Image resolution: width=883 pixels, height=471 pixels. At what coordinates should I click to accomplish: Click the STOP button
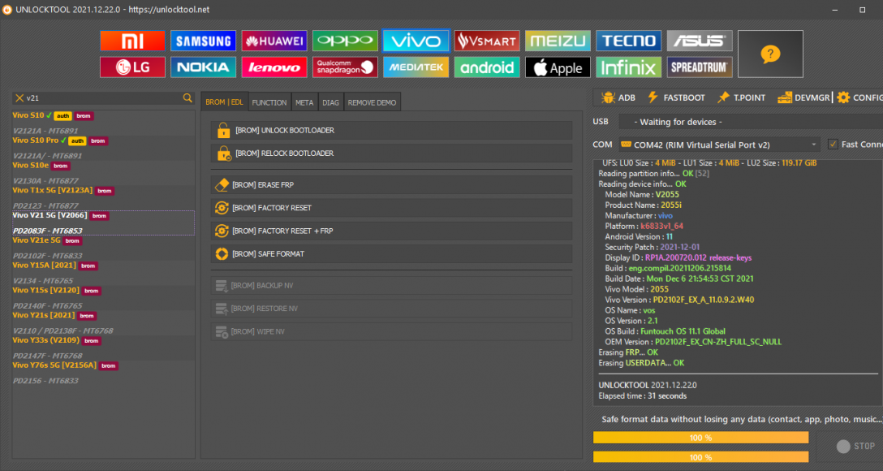855,446
